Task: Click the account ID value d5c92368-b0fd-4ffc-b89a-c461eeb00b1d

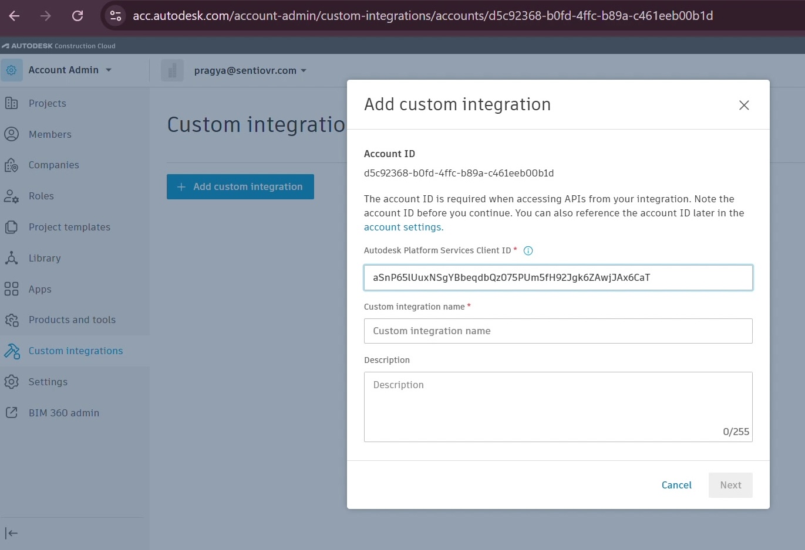Action: tap(459, 174)
